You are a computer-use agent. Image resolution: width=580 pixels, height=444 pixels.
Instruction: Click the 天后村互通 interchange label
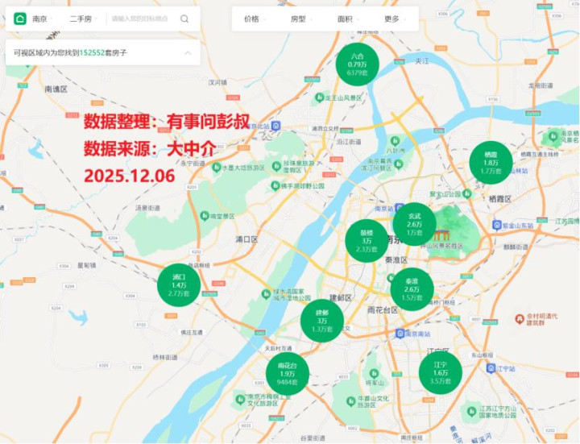click(x=278, y=348)
